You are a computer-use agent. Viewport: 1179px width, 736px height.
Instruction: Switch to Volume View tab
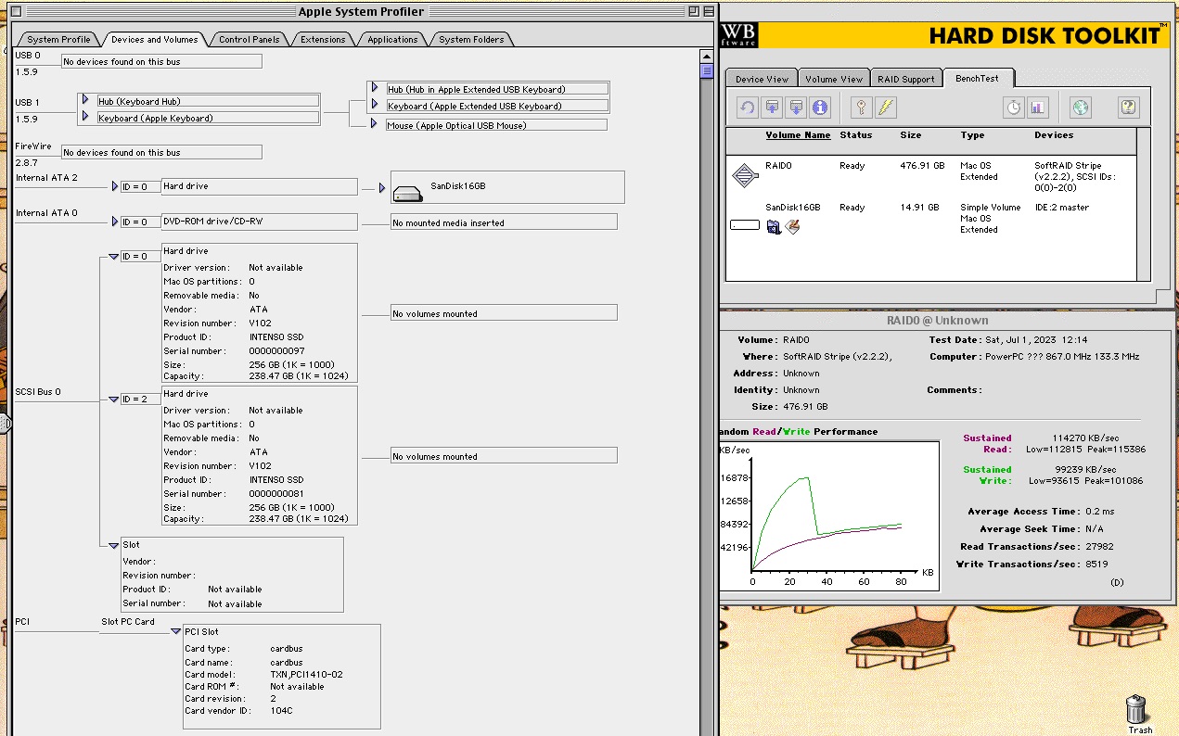pos(834,79)
